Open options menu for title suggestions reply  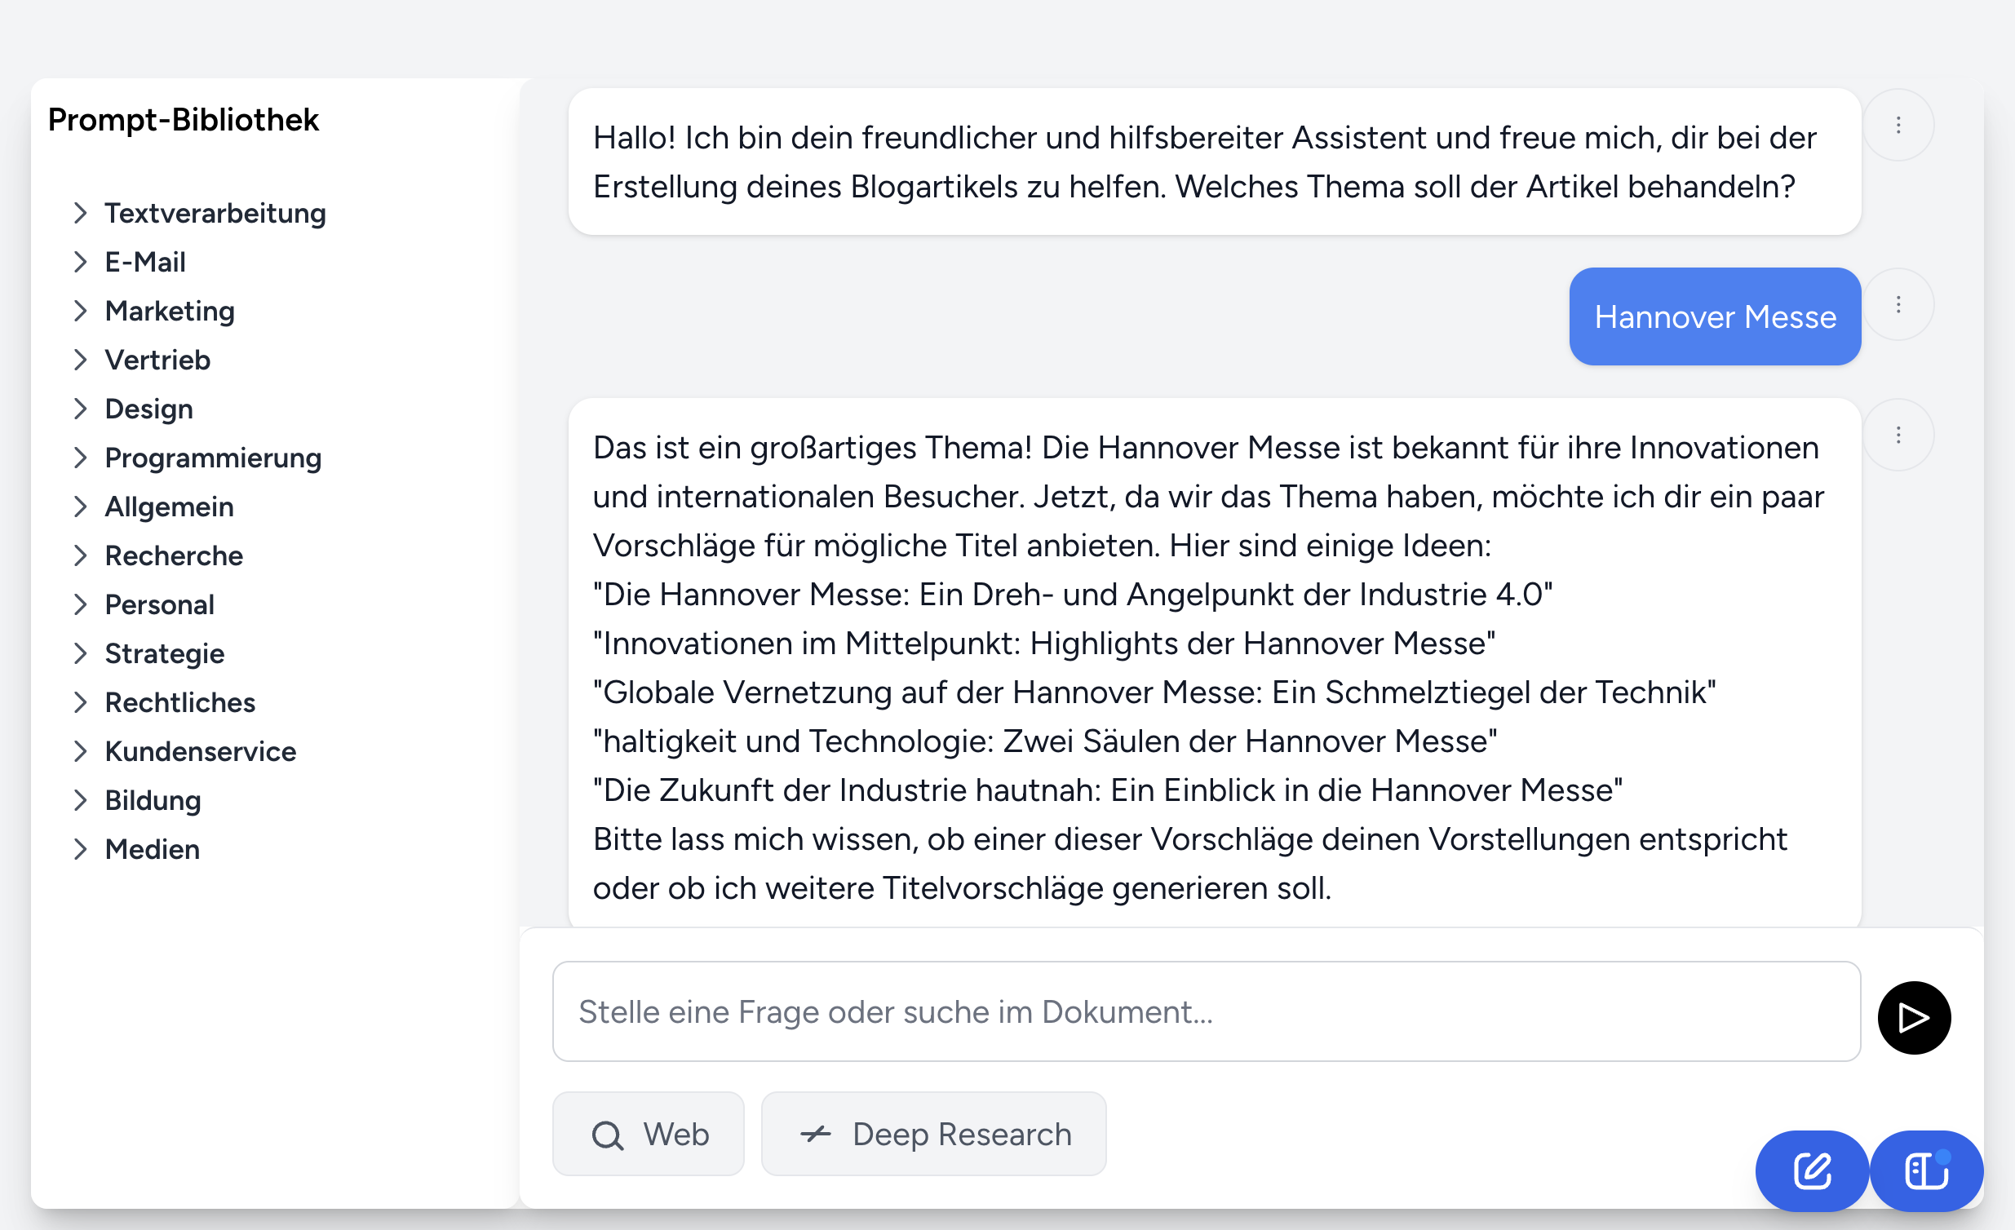1898,435
